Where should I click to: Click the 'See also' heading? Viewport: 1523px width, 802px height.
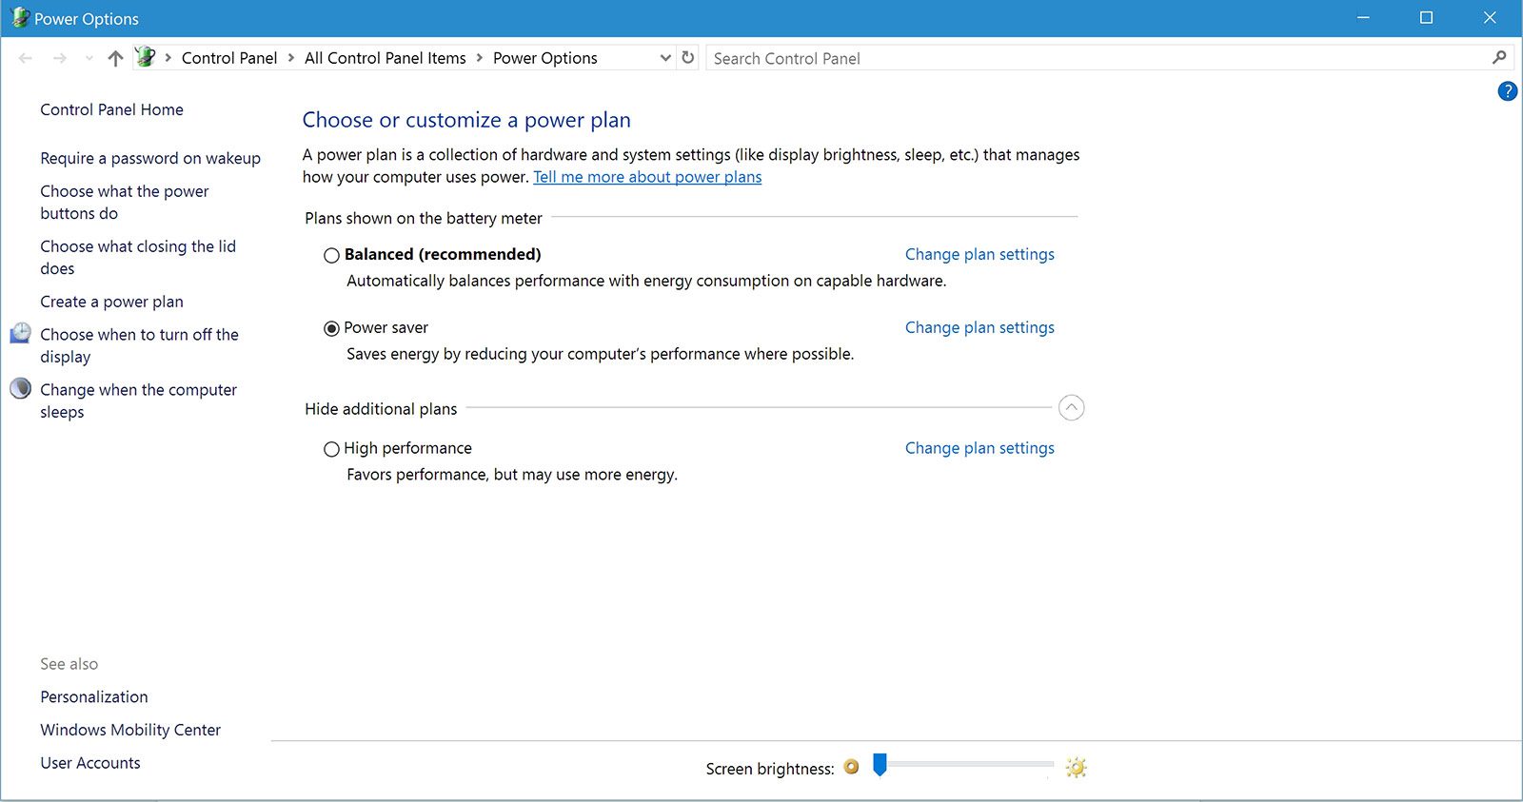(x=69, y=664)
